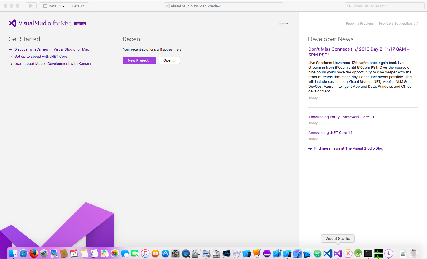Image resolution: width=427 pixels, height=259 pixels.
Task: Click the search field in the toolbar
Action: coord(384,6)
